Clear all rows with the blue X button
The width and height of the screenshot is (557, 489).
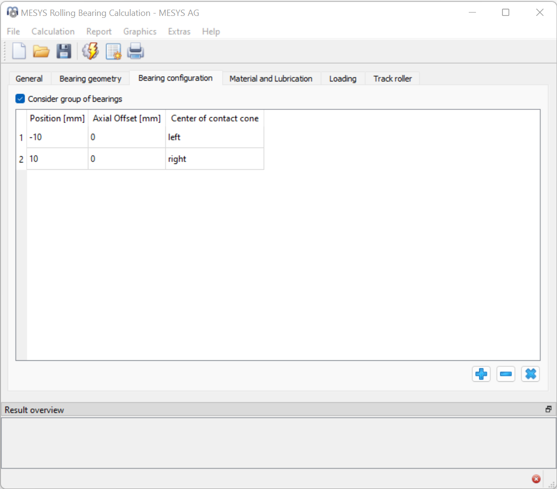530,374
